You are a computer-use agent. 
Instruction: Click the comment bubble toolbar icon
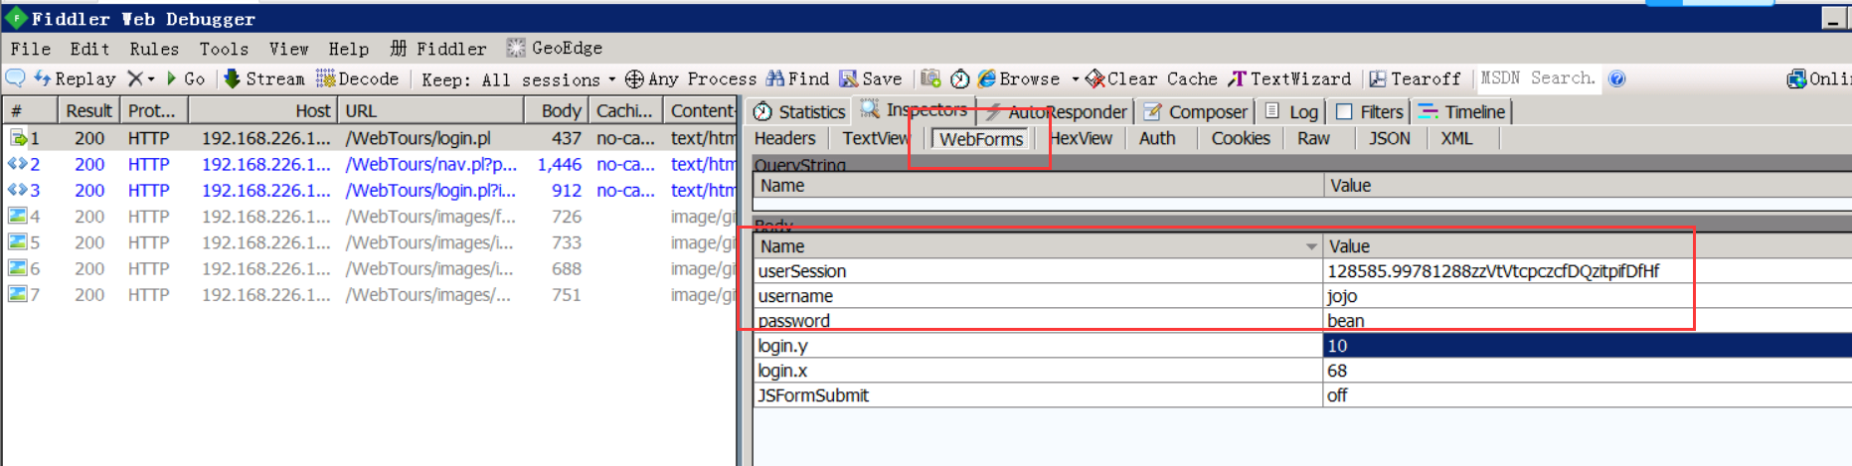[16, 78]
